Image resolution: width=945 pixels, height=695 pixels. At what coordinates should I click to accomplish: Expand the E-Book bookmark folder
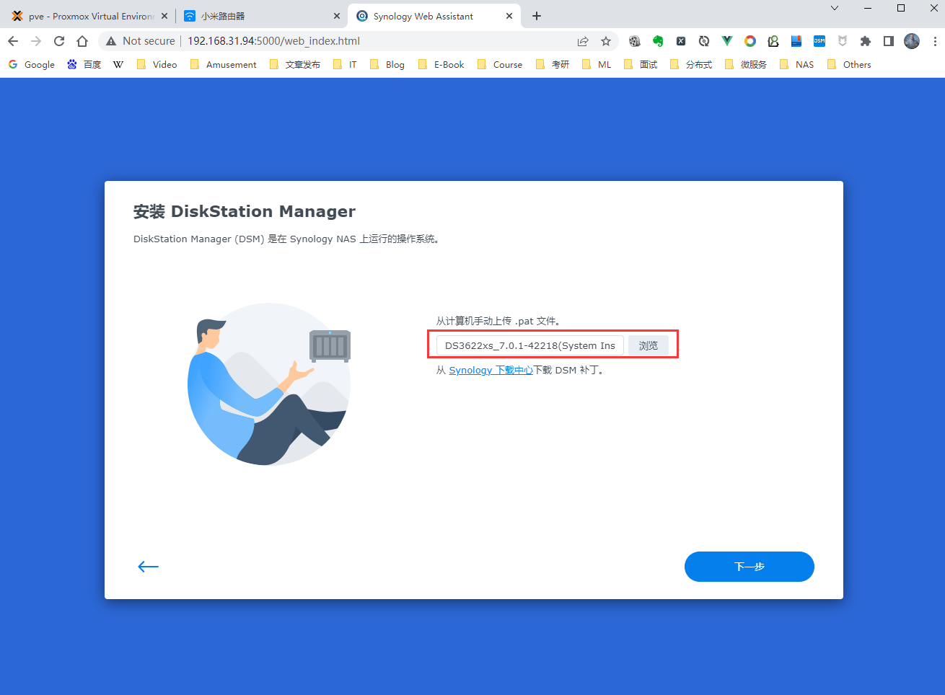pos(441,65)
